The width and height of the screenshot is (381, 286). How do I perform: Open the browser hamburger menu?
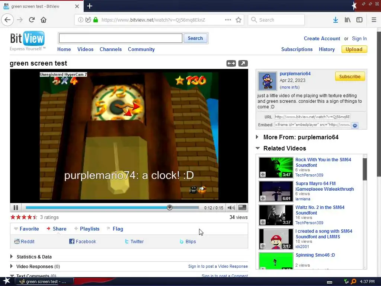pos(374,20)
